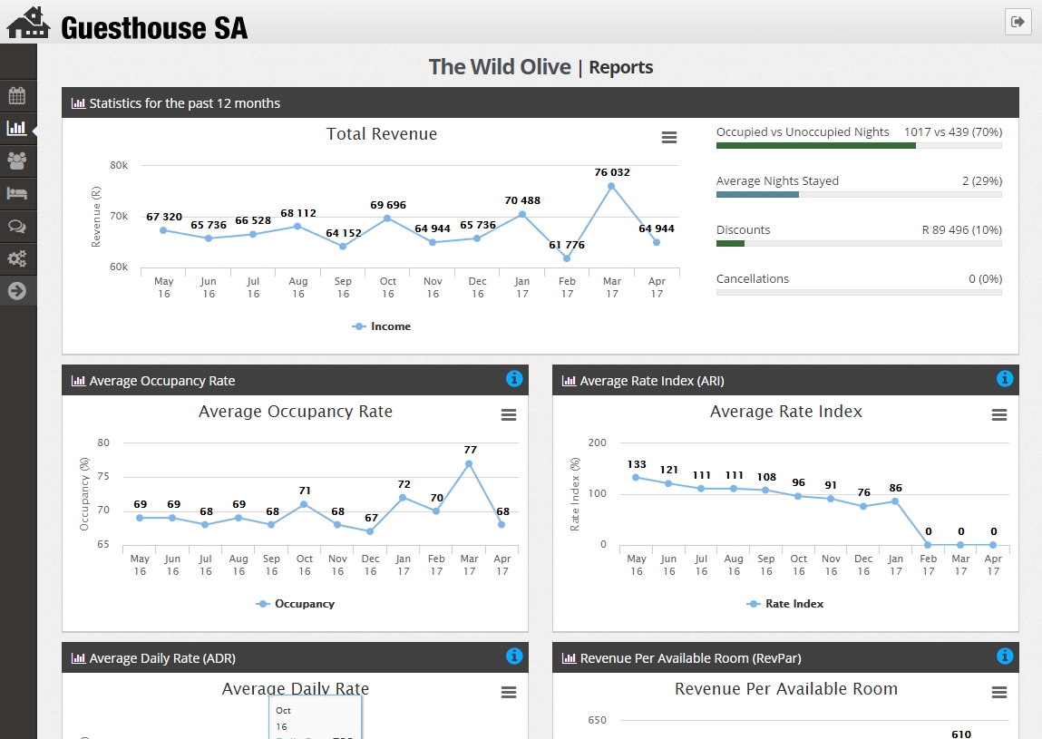Show info for Average Rate Index panel
The height and width of the screenshot is (739, 1042).
coord(1005,379)
